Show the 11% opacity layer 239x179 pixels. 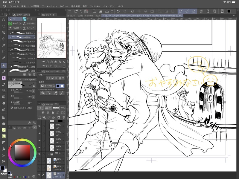[x=39, y=160]
